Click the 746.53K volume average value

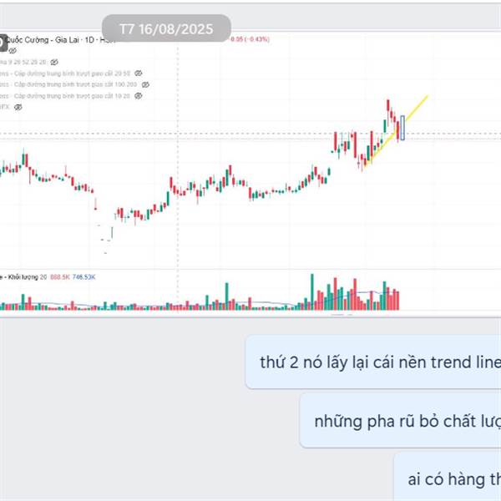(83, 277)
